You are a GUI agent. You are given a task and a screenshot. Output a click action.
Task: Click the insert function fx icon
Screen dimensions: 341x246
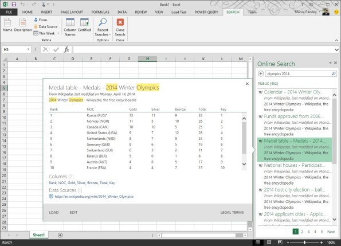point(66,49)
